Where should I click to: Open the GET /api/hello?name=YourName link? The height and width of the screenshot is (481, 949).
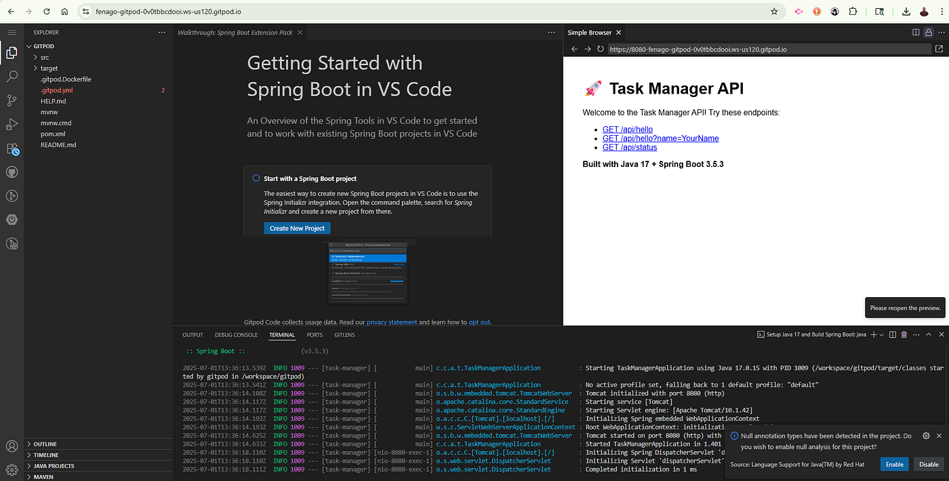pyautogui.click(x=660, y=138)
